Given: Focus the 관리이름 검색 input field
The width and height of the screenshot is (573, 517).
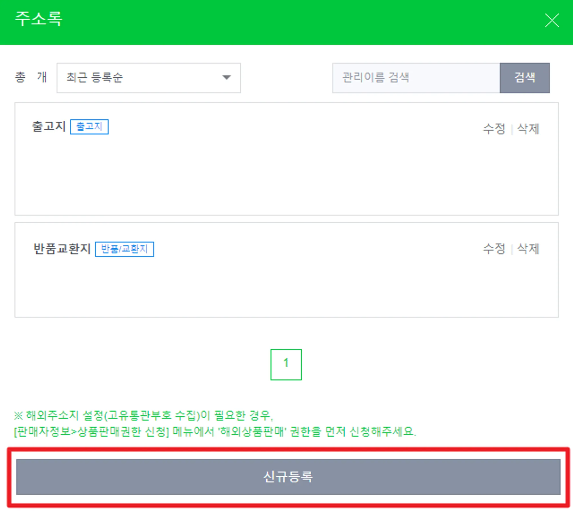Looking at the screenshot, I should click(415, 78).
